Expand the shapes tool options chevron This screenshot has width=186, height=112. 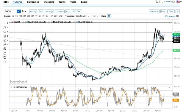point(8,32)
